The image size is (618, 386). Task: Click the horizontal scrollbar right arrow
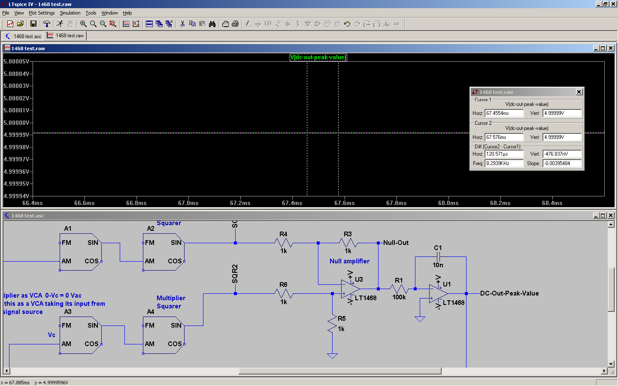click(x=604, y=371)
